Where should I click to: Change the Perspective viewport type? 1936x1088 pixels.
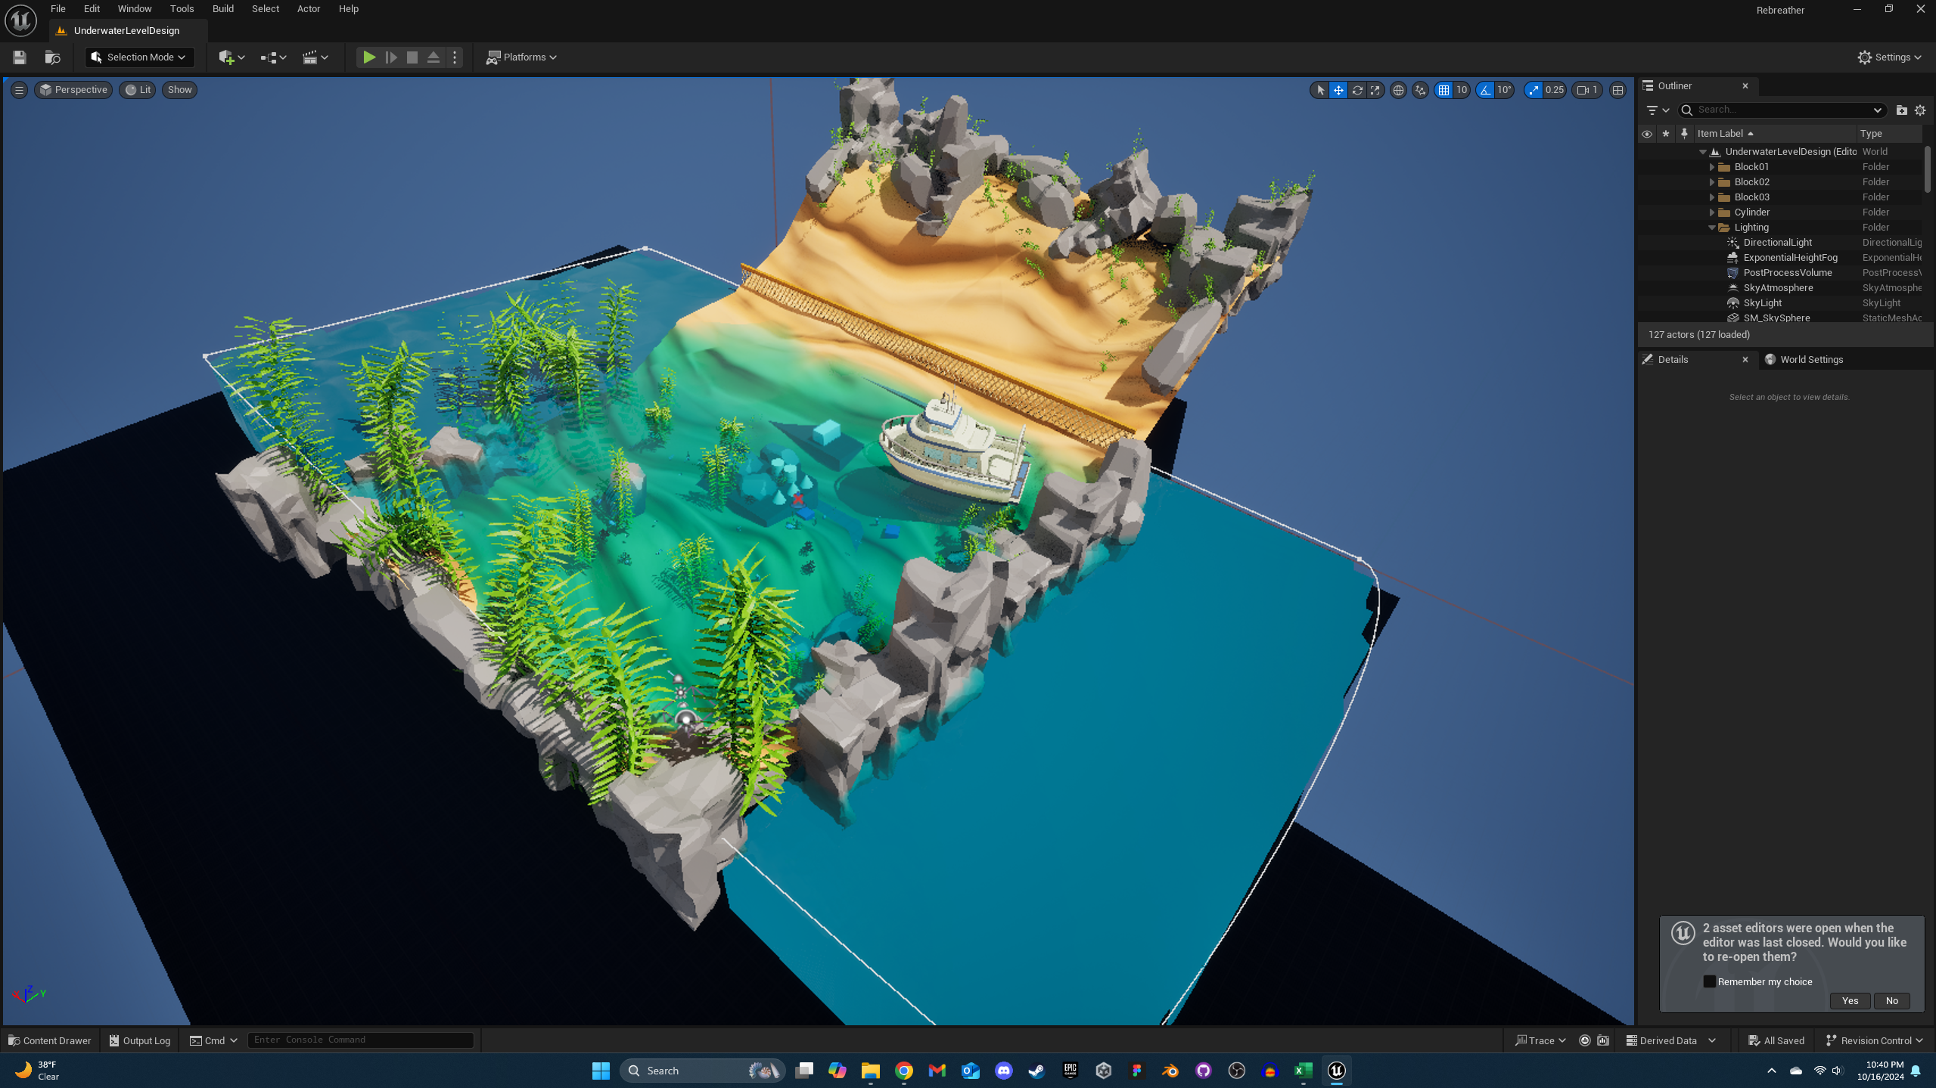[x=73, y=90]
